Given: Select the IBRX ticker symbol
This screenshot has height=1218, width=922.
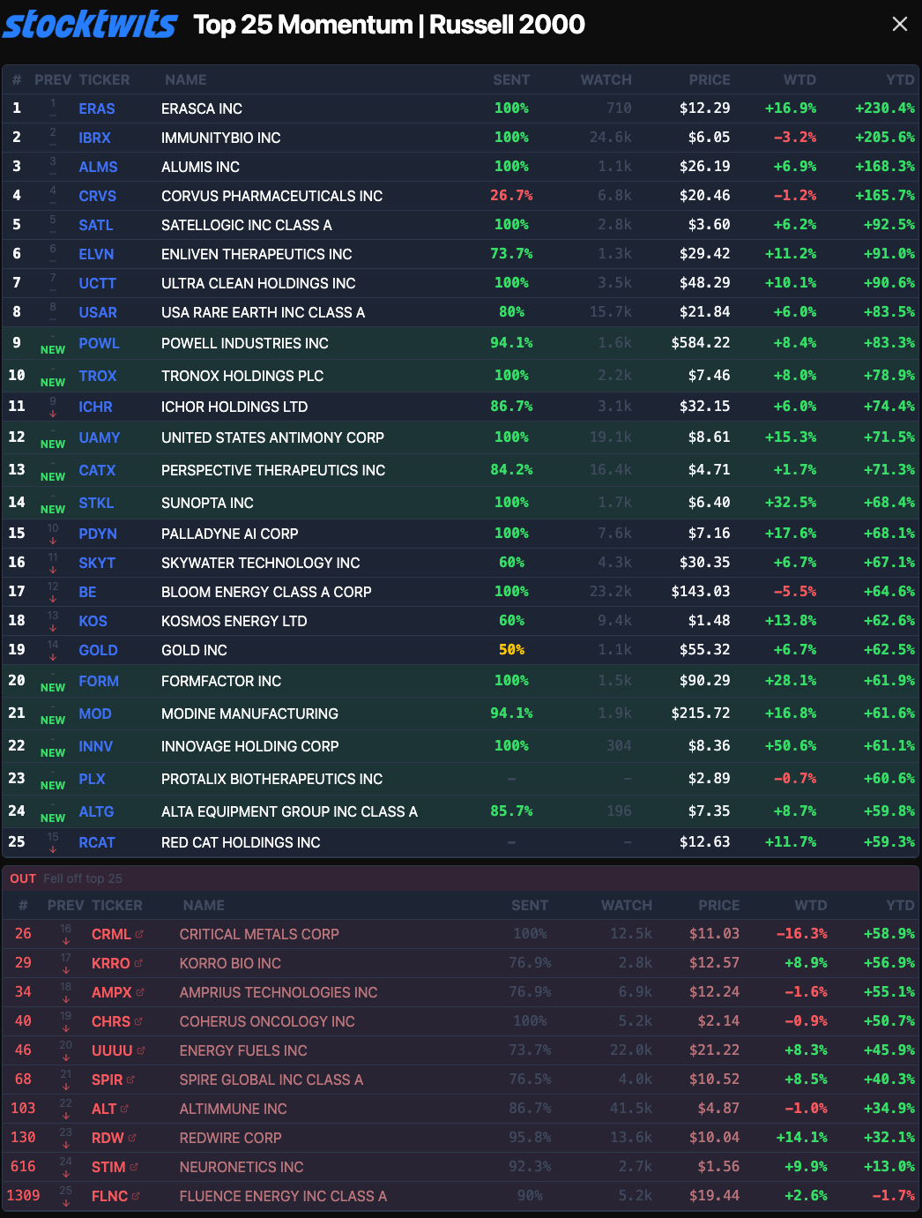Looking at the screenshot, I should [94, 138].
